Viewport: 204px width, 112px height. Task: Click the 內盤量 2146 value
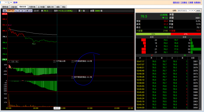(165, 31)
